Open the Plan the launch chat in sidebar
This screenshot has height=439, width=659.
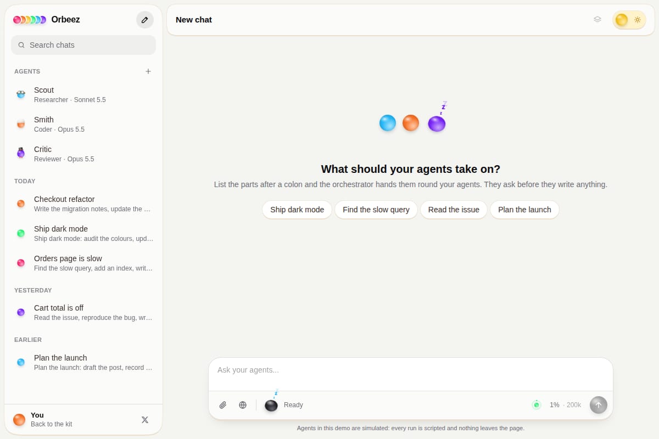point(83,362)
